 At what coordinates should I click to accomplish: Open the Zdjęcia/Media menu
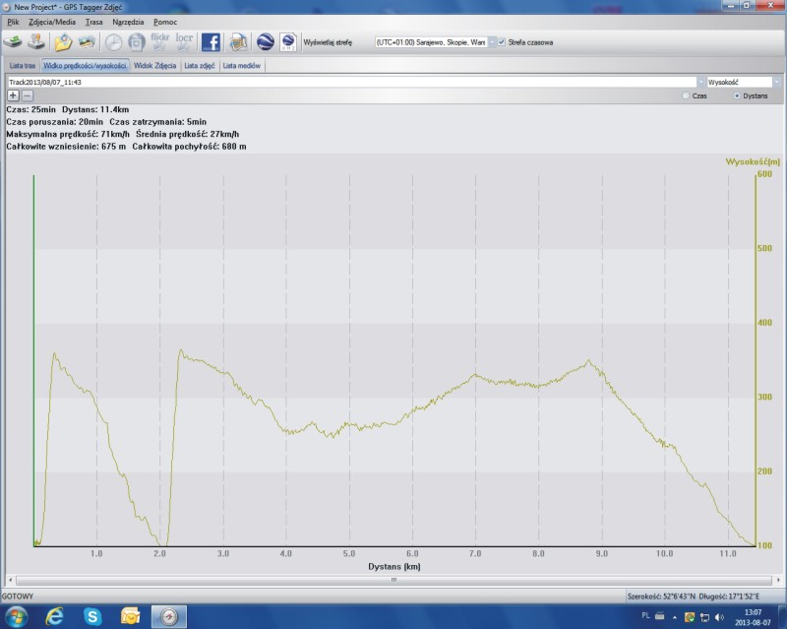52,22
